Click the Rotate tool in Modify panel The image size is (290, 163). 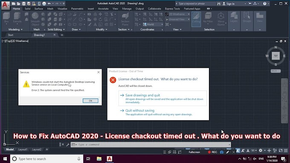[x=100, y=19]
